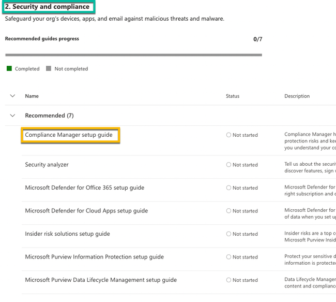The height and width of the screenshot is (302, 336).
Task: Click Defender for Cloud Apps description text
Action: click(x=310, y=213)
